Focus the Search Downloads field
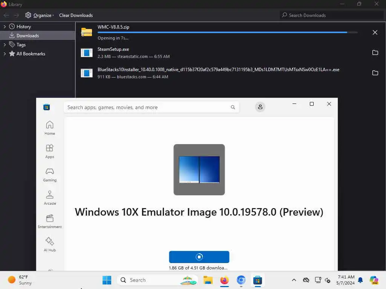The width and height of the screenshot is (386, 289). pyautogui.click(x=332, y=15)
